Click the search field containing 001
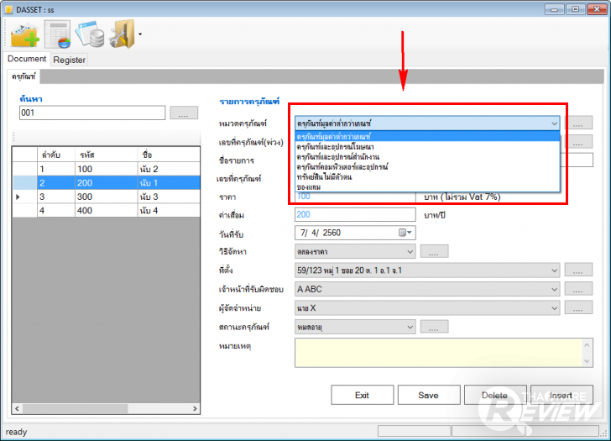The height and width of the screenshot is (441, 611). (92, 113)
